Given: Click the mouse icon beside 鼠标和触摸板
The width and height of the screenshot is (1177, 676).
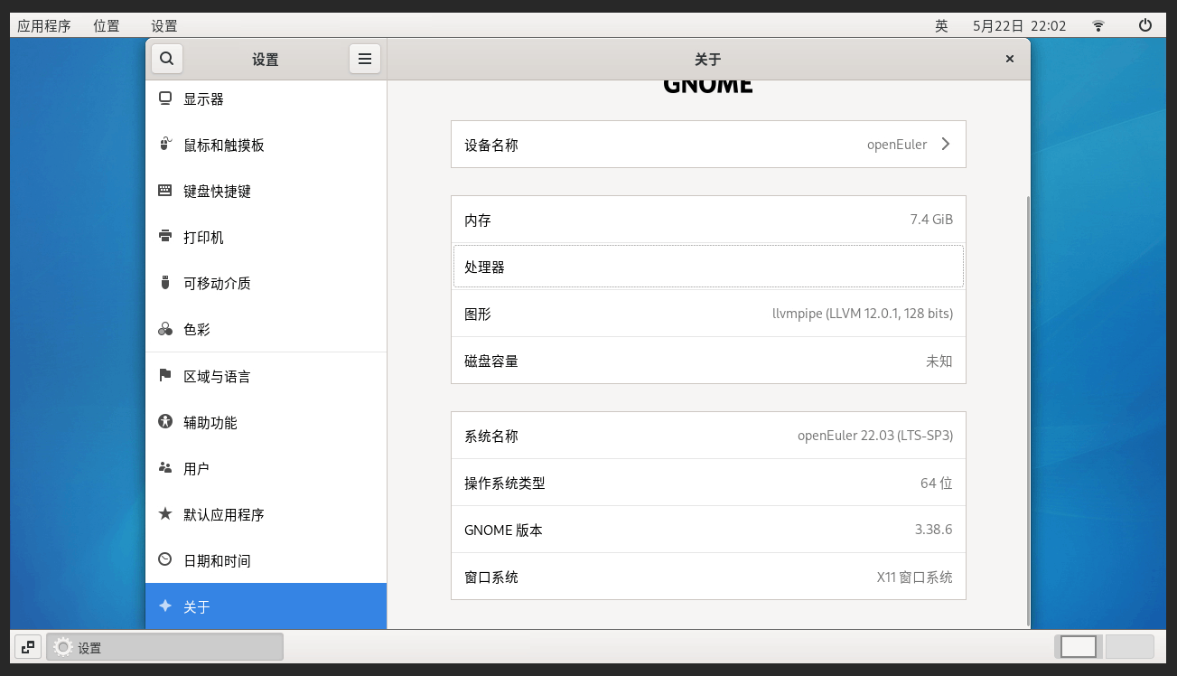Looking at the screenshot, I should coord(164,145).
